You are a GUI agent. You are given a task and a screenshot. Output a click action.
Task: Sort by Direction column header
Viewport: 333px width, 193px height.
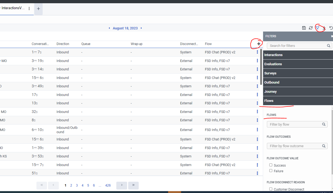click(x=63, y=44)
